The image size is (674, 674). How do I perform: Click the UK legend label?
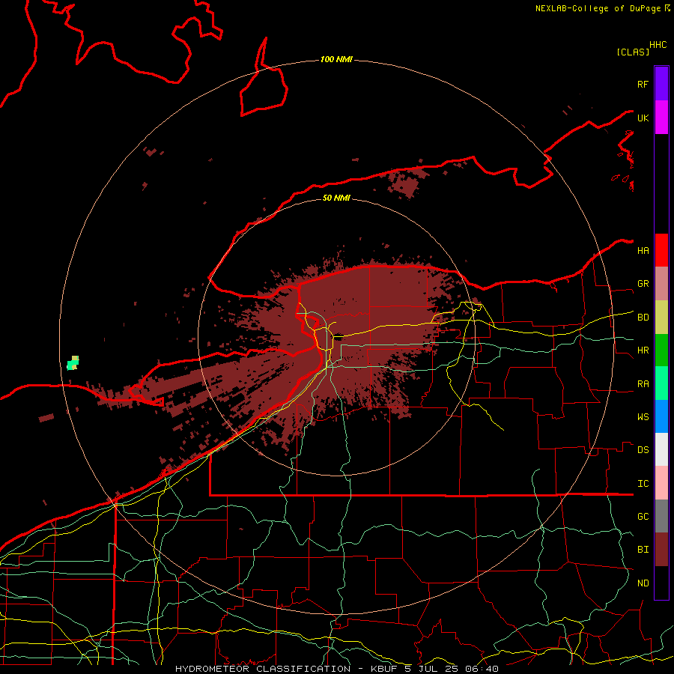[643, 118]
